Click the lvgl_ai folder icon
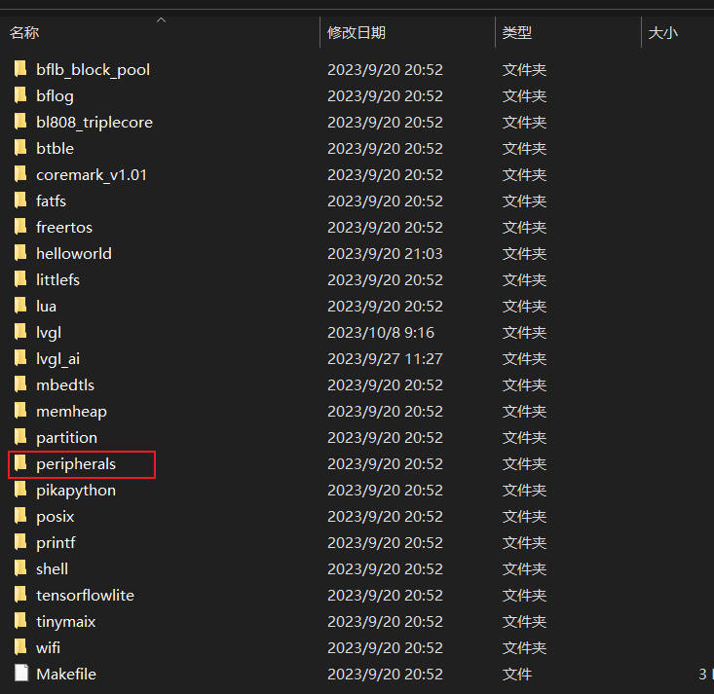This screenshot has width=714, height=694. pos(20,358)
